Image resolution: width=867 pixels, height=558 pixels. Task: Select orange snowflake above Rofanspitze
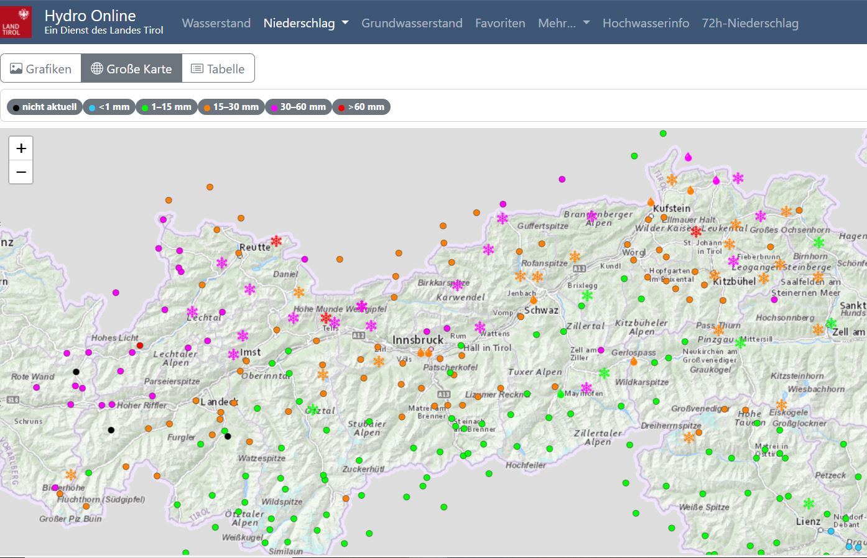click(575, 256)
